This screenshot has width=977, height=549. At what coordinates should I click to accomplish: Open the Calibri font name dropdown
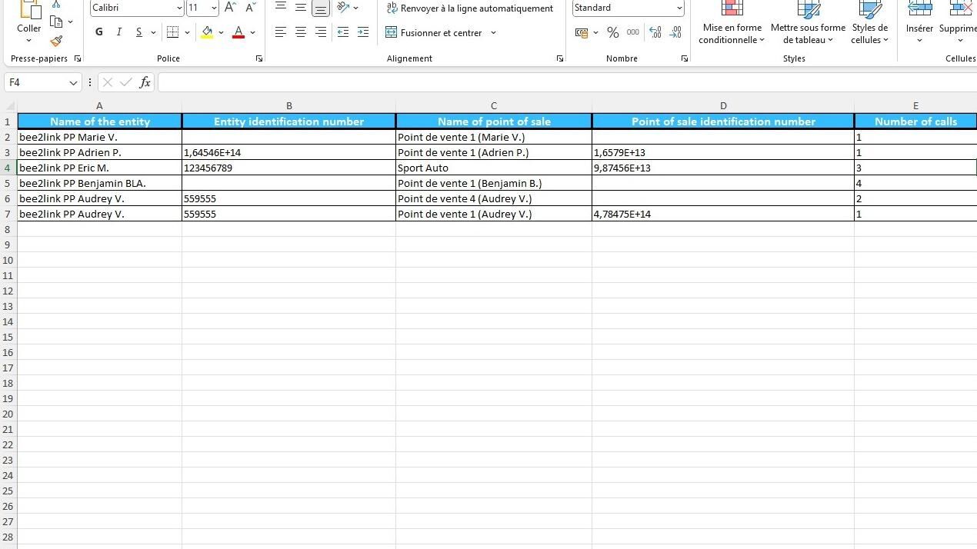pos(179,8)
